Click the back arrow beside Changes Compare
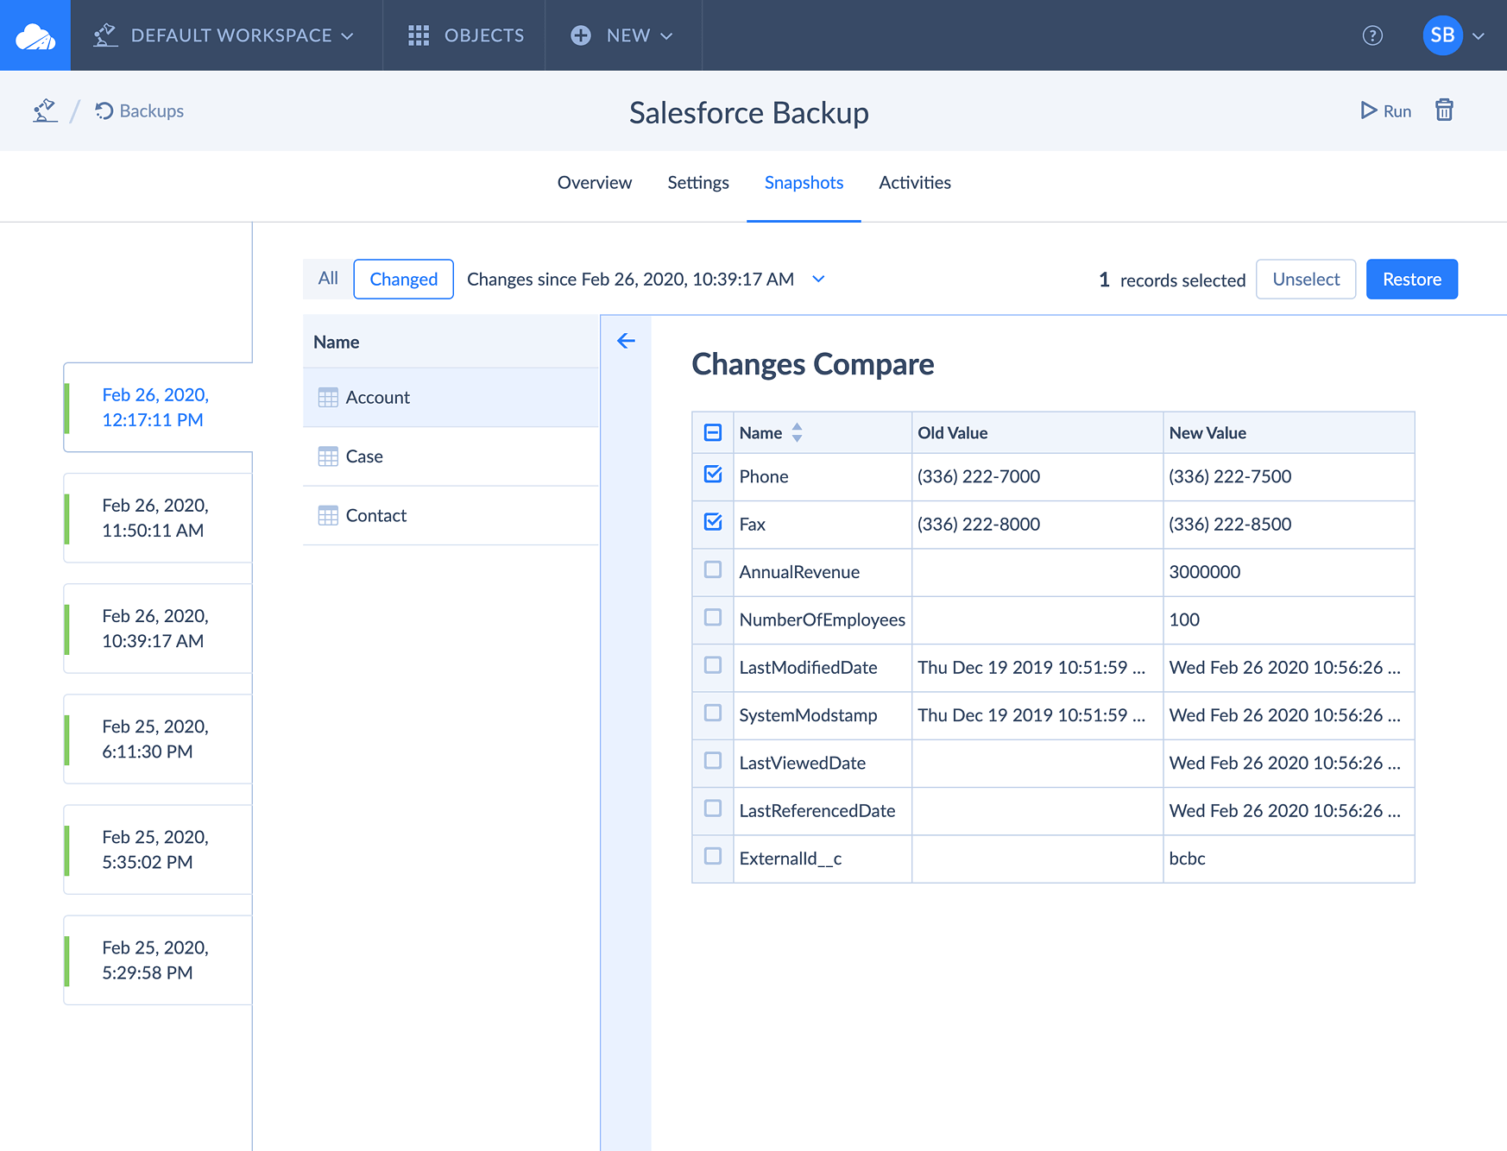Screen dimensions: 1507x1151 click(626, 341)
